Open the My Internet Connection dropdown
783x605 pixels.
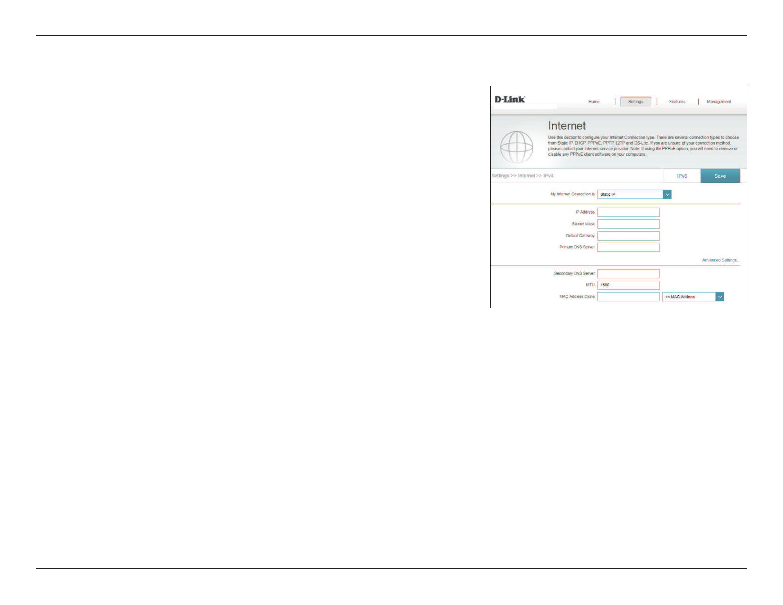[634, 194]
